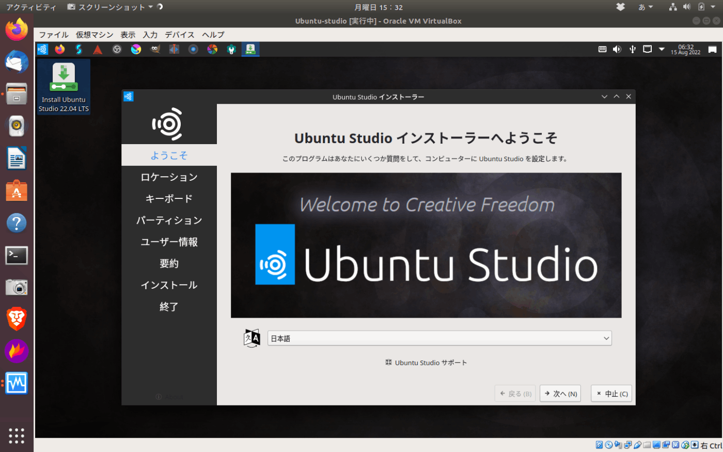Open Files from the Ubuntu dock
Image resolution: width=723 pixels, height=452 pixels.
point(17,94)
